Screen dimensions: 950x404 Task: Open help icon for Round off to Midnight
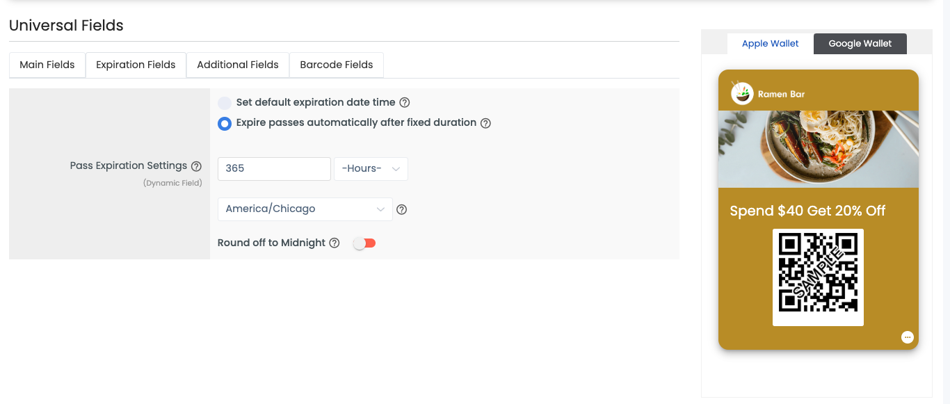[x=335, y=243]
